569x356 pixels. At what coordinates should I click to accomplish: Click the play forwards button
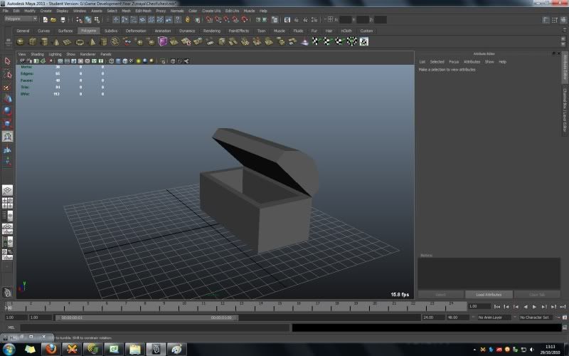point(534,306)
